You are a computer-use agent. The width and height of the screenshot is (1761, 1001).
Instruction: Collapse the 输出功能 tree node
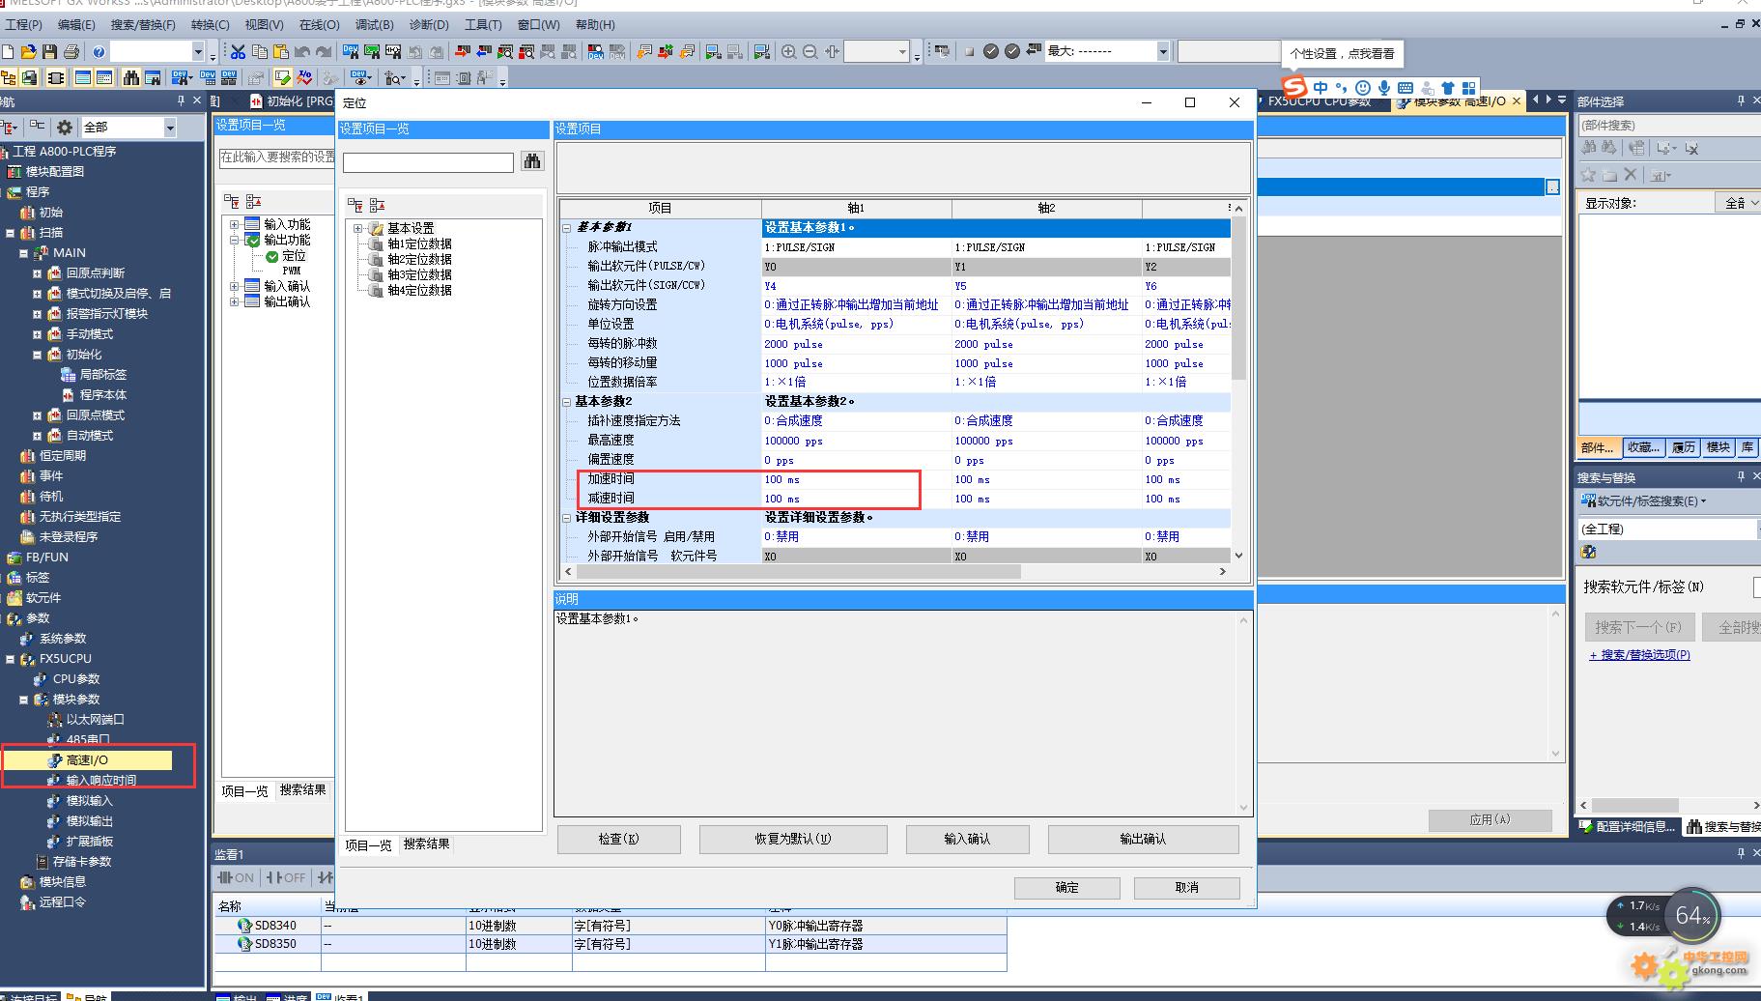234,240
